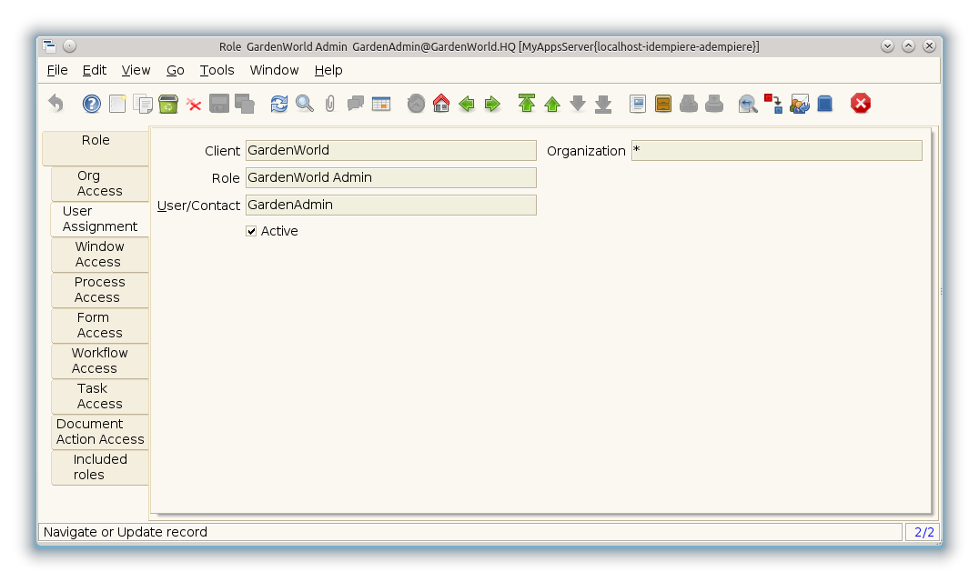This screenshot has height=582, width=979.
Task: Click the blue Help question mark icon
Action: pos(92,104)
